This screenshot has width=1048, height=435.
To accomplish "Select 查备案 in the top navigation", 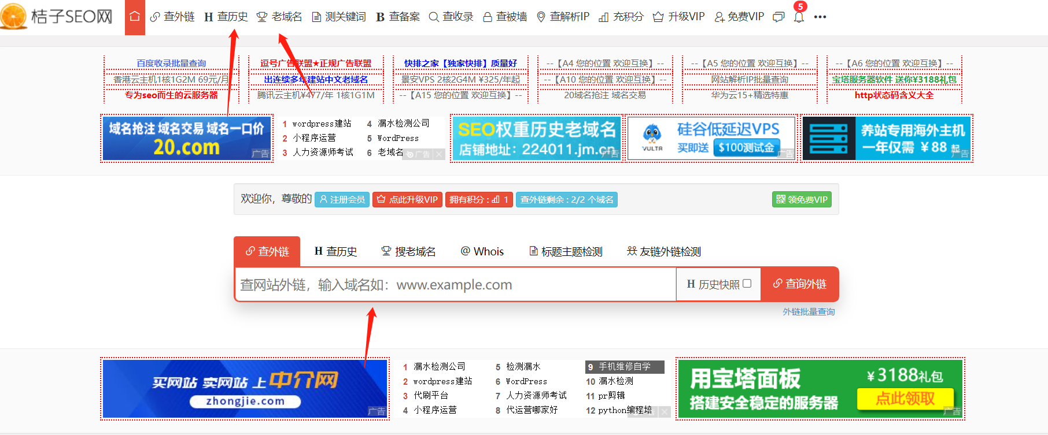I will pyautogui.click(x=398, y=17).
